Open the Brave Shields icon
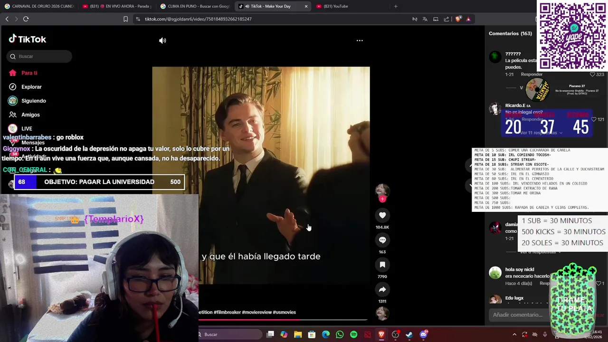The height and width of the screenshot is (342, 608). (x=458, y=19)
